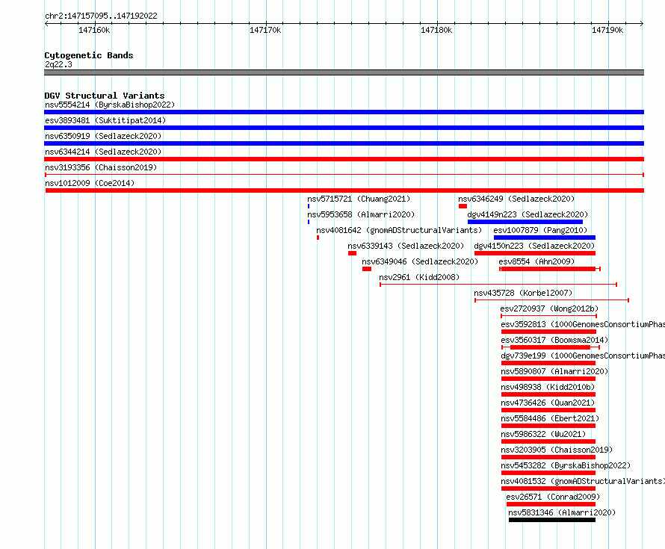Click the blue esv1007879 variant bar

(x=545, y=238)
